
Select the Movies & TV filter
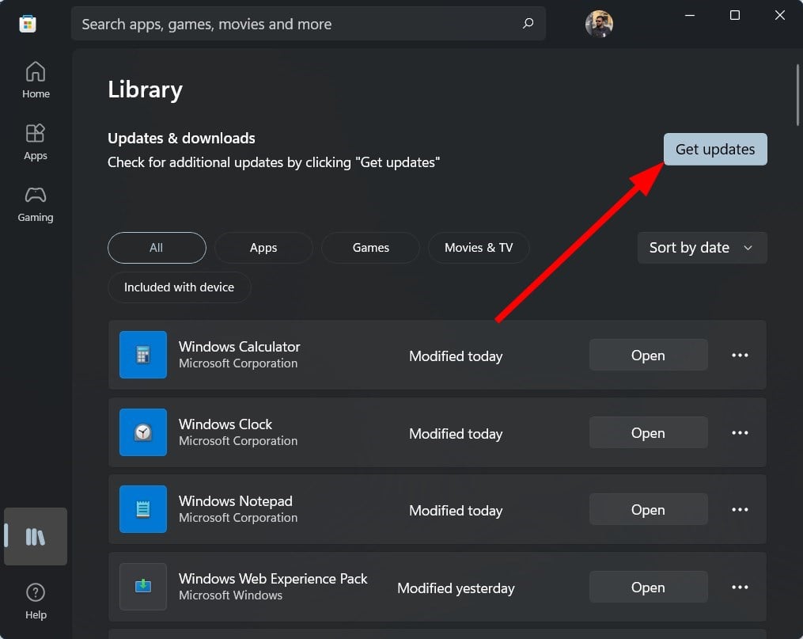click(x=479, y=248)
